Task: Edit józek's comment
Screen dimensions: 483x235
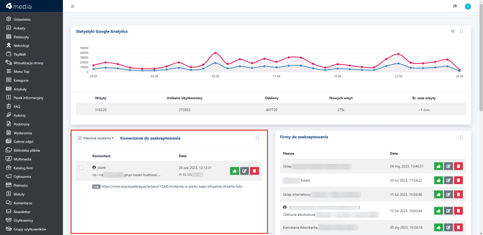Action: pos(244,171)
